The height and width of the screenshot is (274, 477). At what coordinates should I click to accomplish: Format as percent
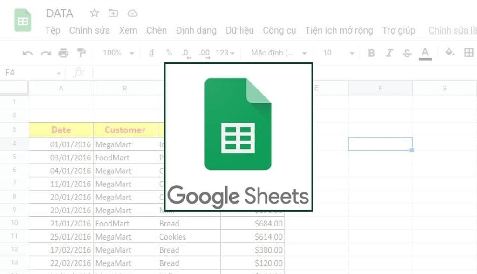pos(169,53)
